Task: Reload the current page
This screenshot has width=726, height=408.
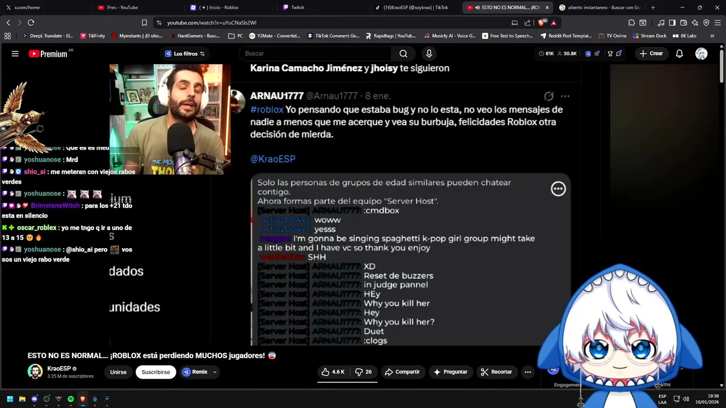Action: (x=31, y=23)
